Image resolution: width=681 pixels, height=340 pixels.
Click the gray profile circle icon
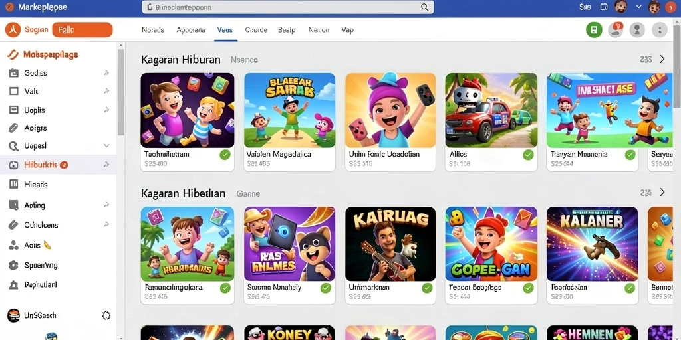click(x=638, y=30)
